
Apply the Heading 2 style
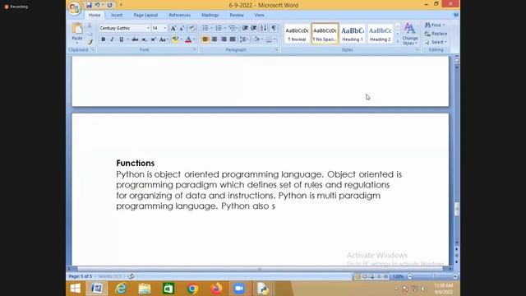[x=380, y=34]
